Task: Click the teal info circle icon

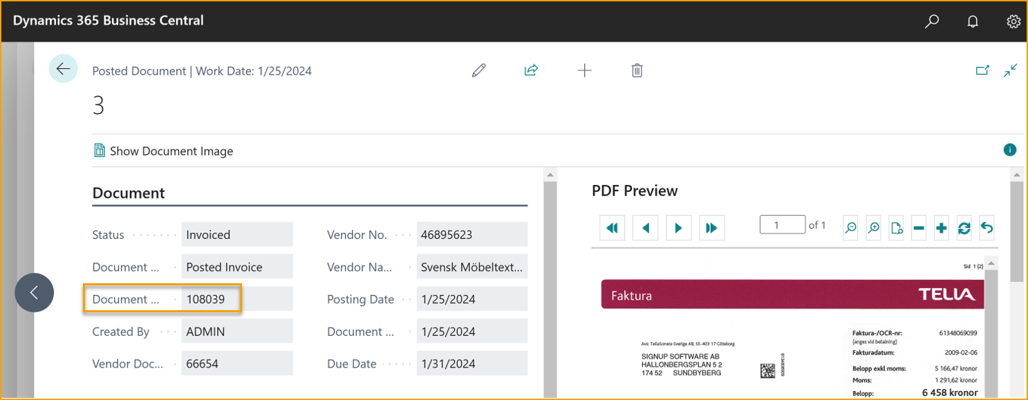Action: (1009, 150)
